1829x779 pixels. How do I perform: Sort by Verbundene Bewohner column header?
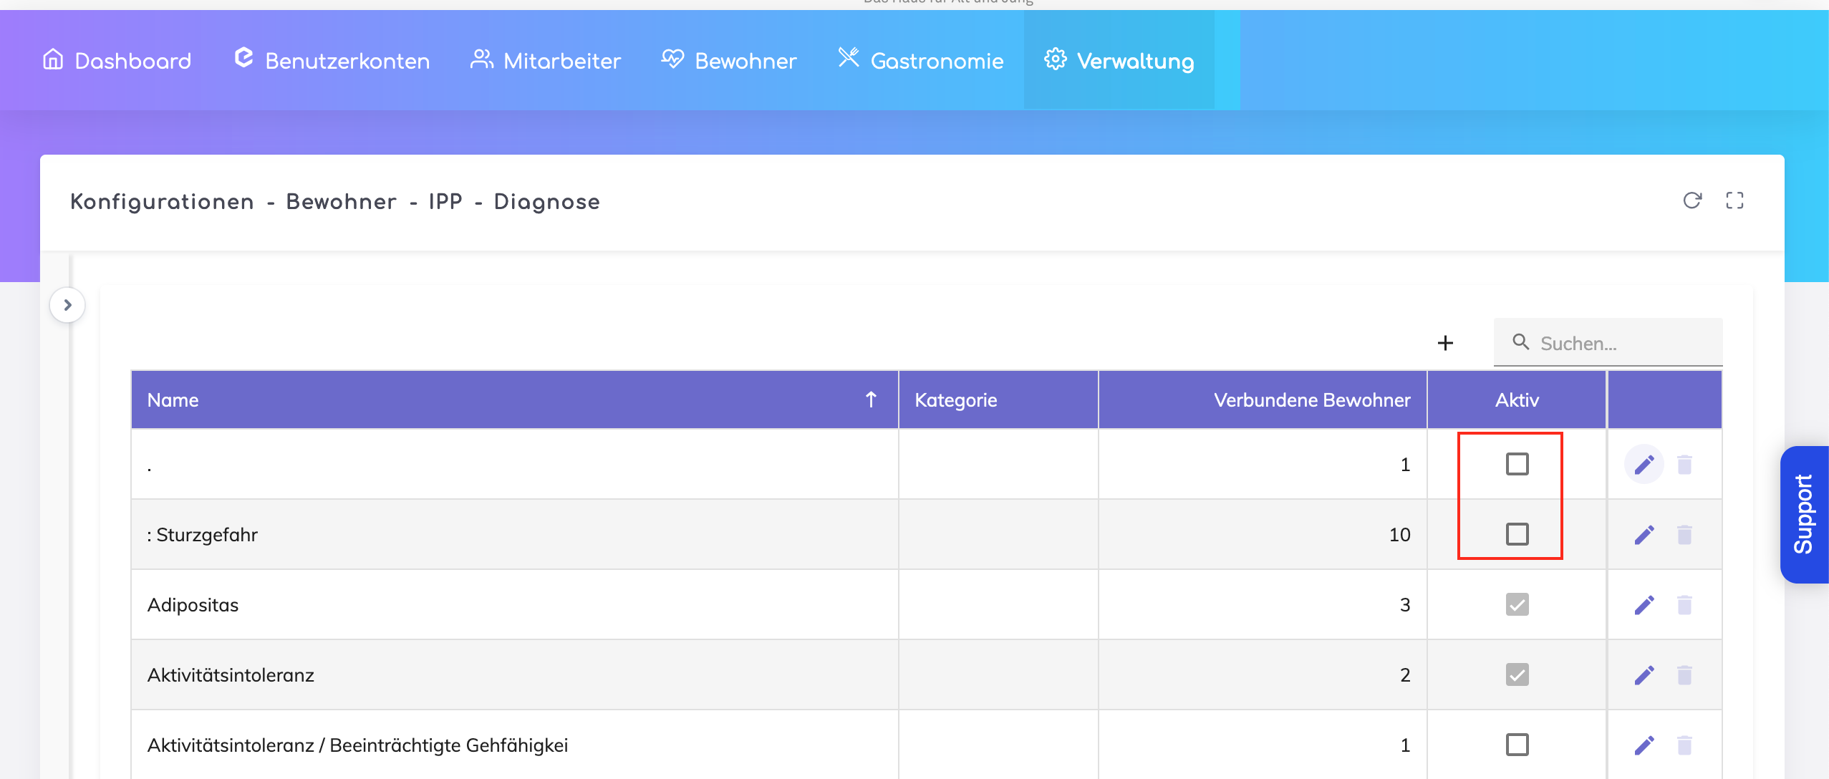tap(1311, 400)
